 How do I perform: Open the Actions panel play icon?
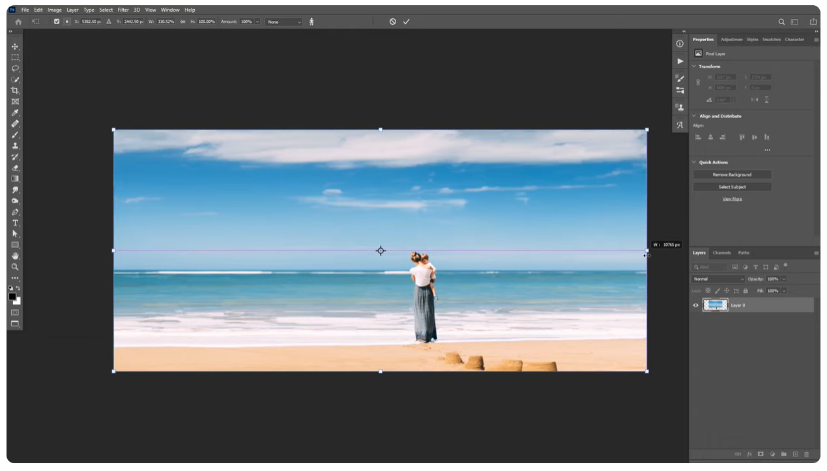pos(680,61)
